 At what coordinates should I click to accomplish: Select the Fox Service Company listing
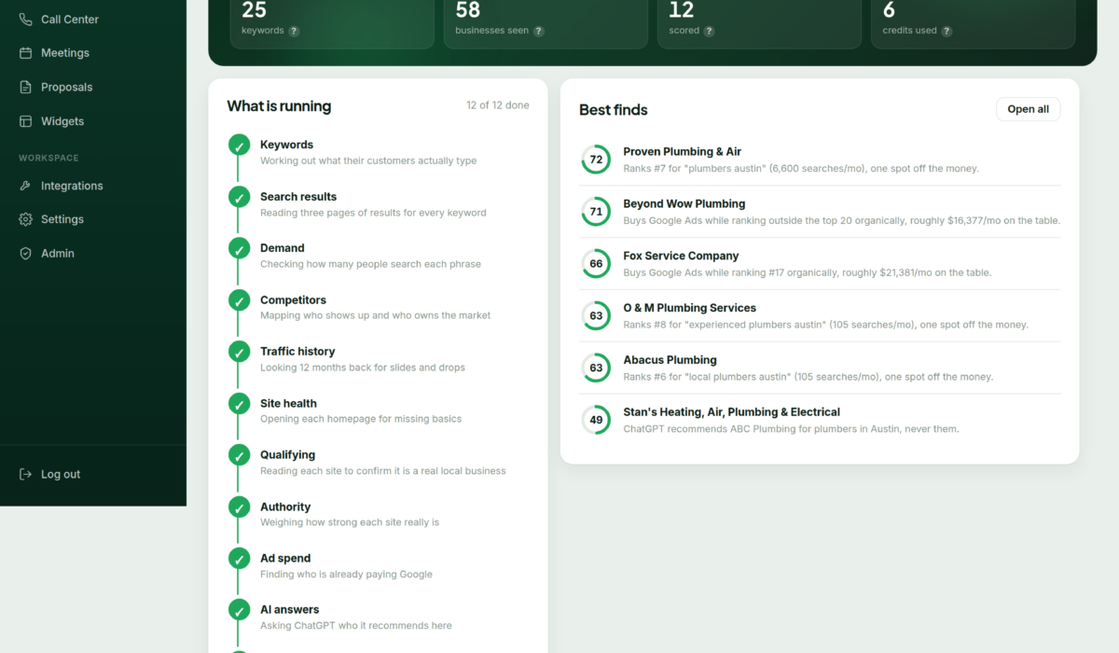(820, 264)
